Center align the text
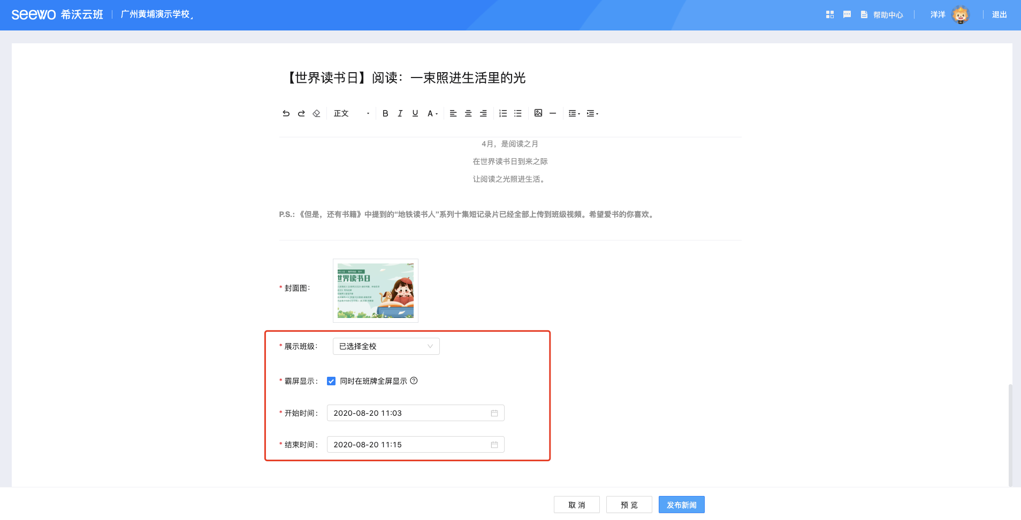 (x=468, y=113)
